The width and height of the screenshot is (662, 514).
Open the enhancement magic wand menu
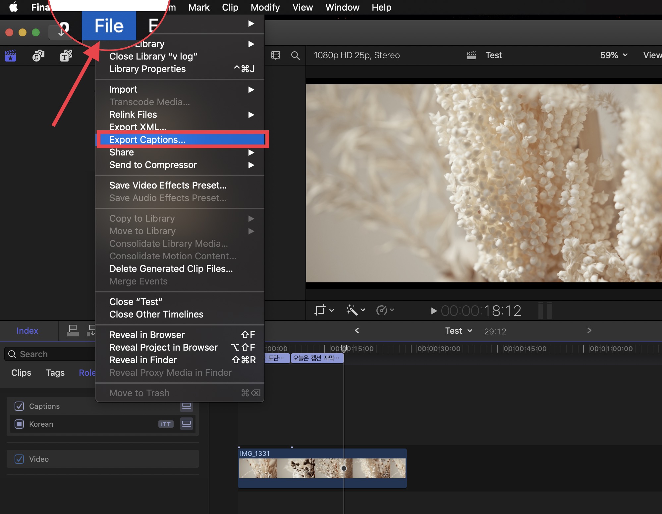[x=355, y=310]
